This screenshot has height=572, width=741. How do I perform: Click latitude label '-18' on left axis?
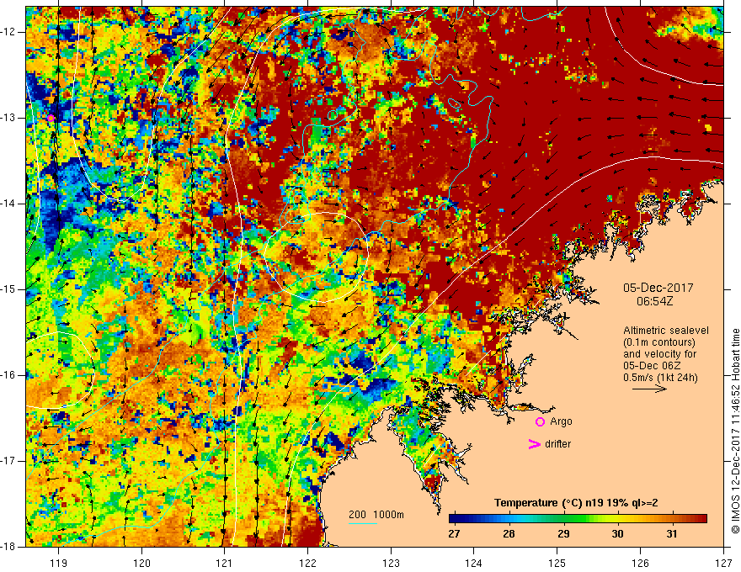point(8,547)
